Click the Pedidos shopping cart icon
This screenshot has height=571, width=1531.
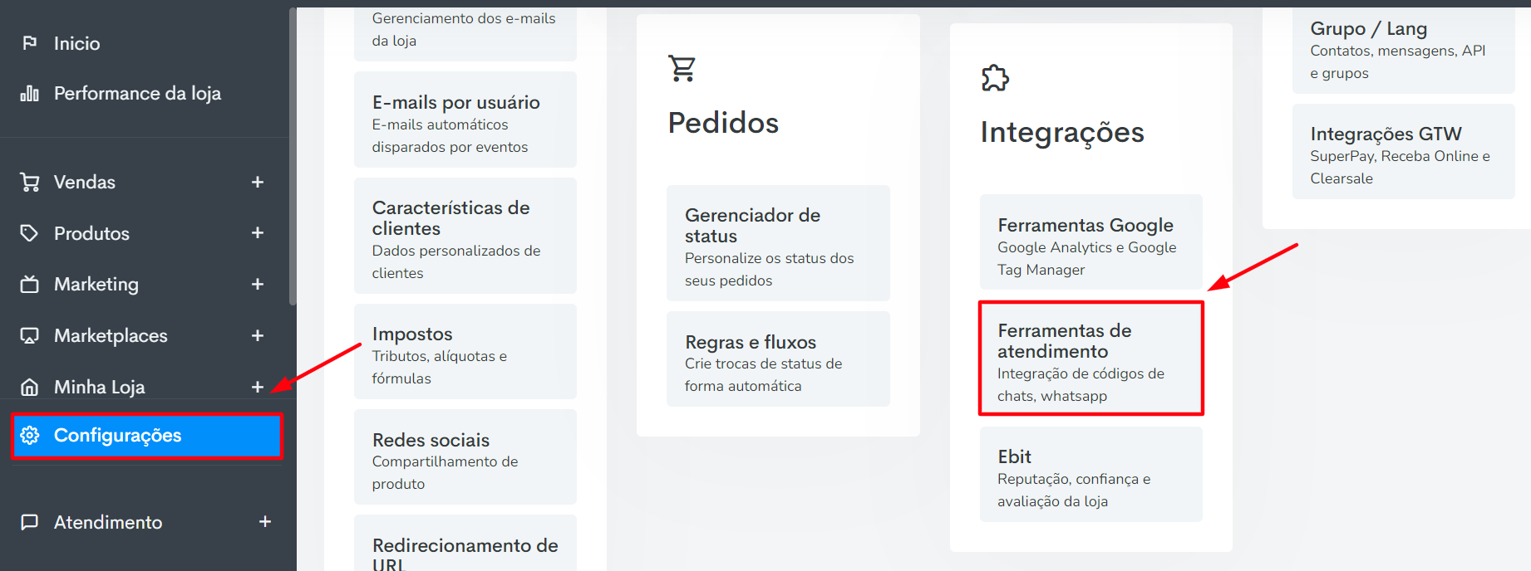(682, 68)
